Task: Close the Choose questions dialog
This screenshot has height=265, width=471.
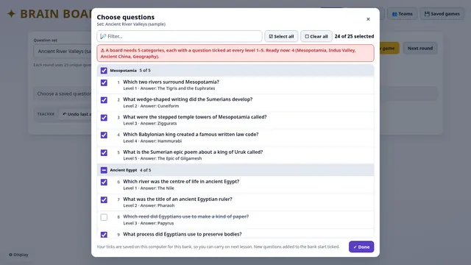Action: (368, 19)
